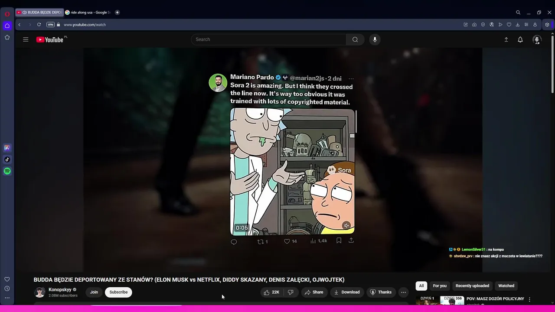Open the Opera main menu icon
Viewport: 555px width, 312px height.
(7, 14)
